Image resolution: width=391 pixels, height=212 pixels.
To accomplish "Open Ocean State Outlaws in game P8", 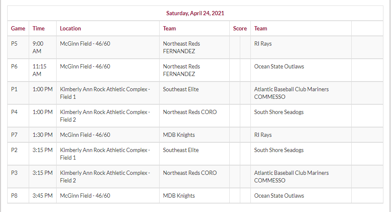I will [x=279, y=196].
